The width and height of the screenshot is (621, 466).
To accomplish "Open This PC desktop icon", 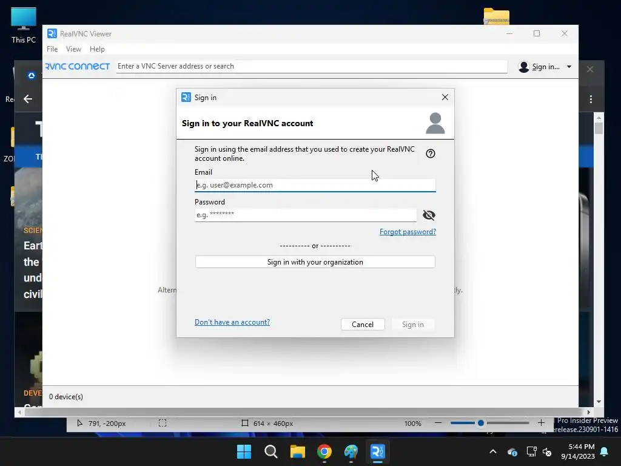I will point(24,25).
